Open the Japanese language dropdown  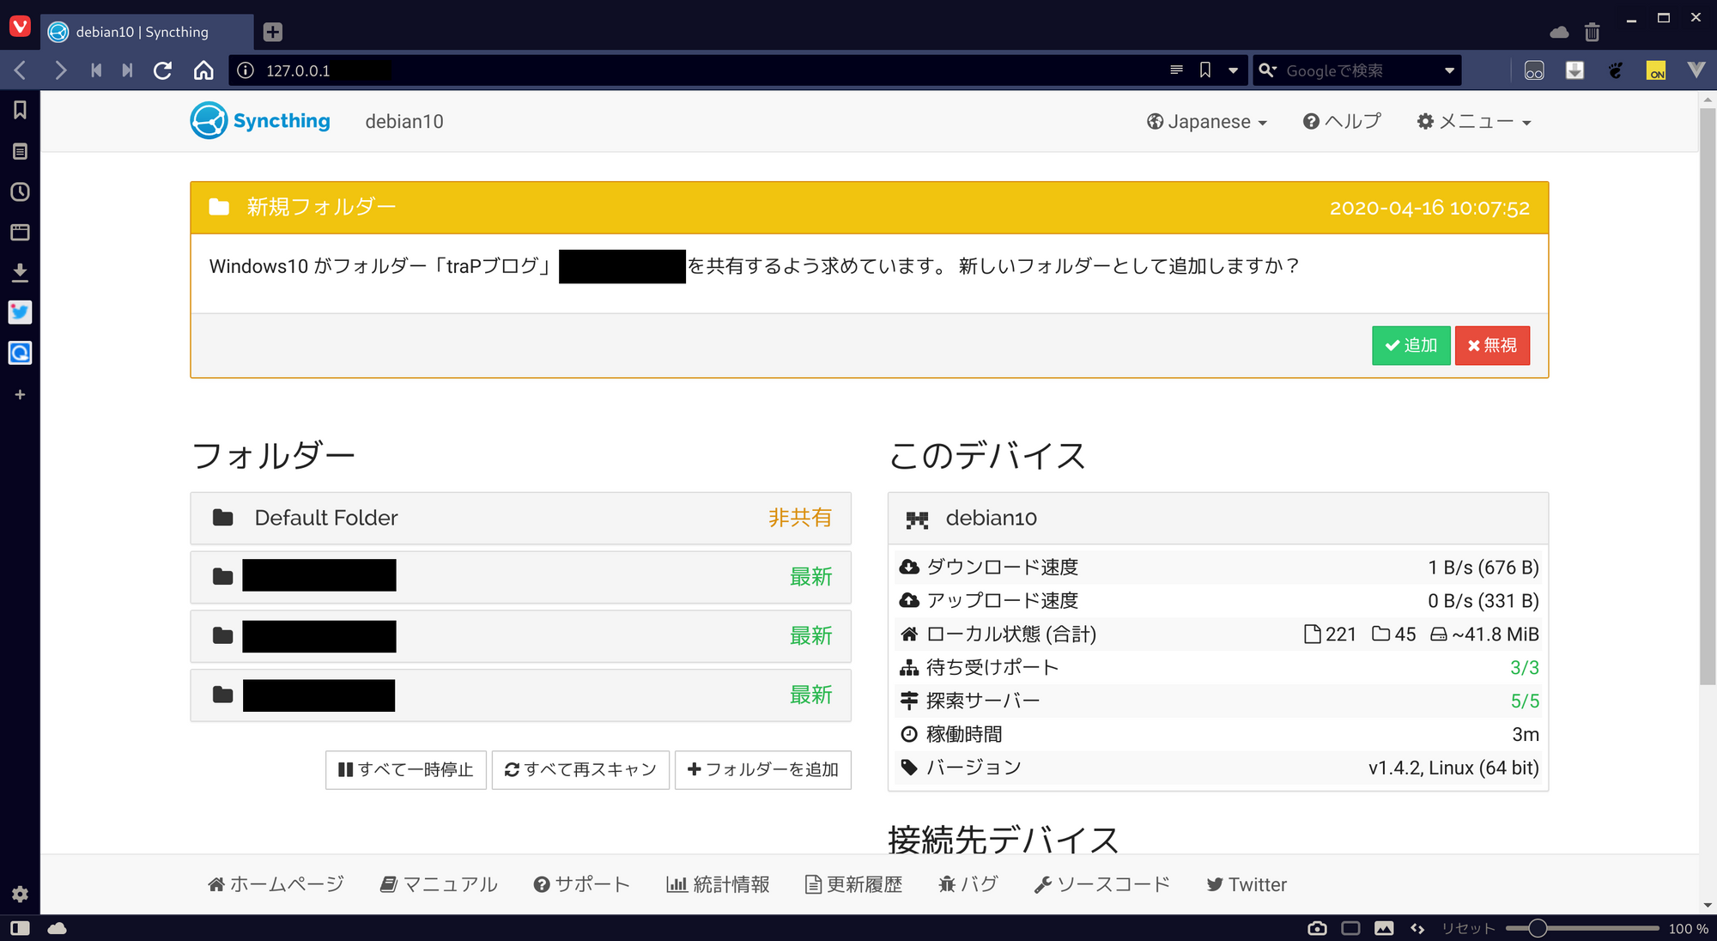pos(1207,121)
